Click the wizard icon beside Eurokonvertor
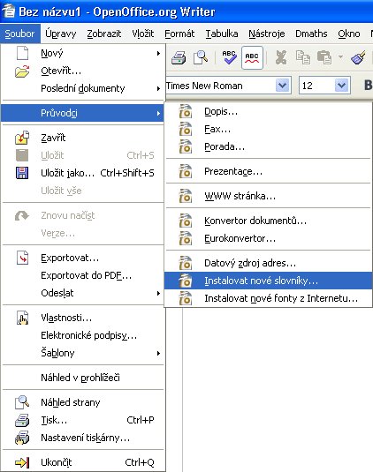This screenshot has height=472, width=373. click(185, 238)
